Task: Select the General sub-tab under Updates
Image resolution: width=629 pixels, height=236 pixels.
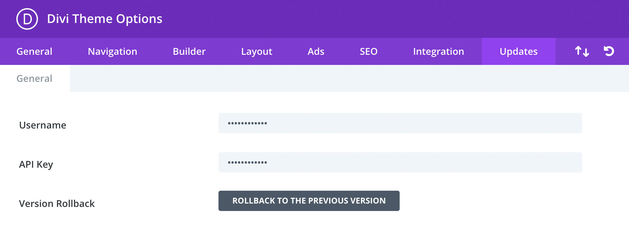Action: pos(35,78)
